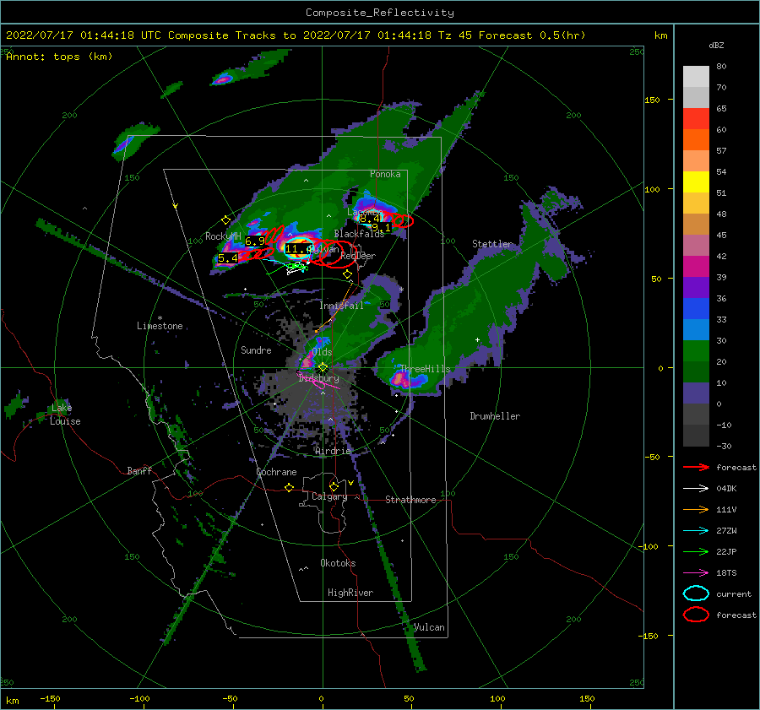Click the yellow diamond marker near RockyMH
Image resolution: width=760 pixels, height=710 pixels.
(x=225, y=220)
